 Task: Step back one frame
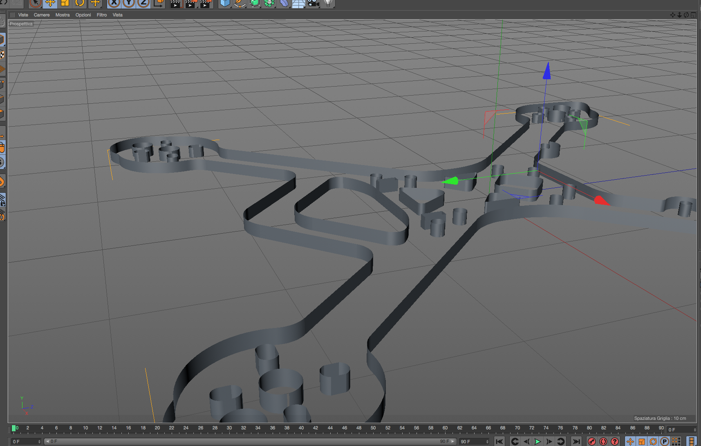pos(526,442)
